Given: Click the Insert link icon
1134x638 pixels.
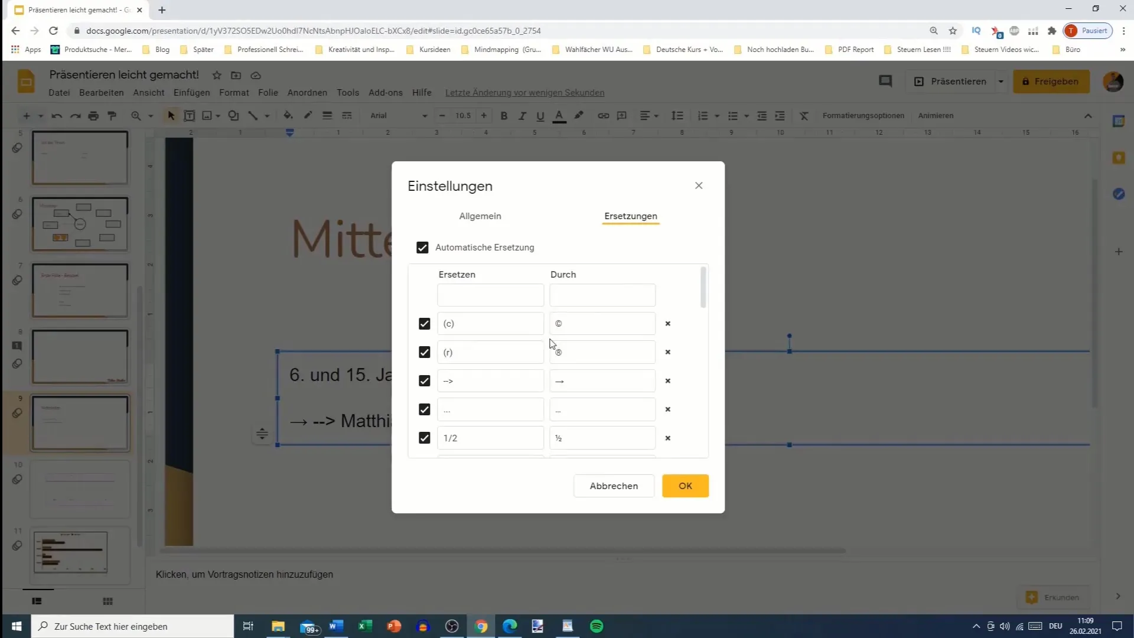Looking at the screenshot, I should [x=603, y=116].
